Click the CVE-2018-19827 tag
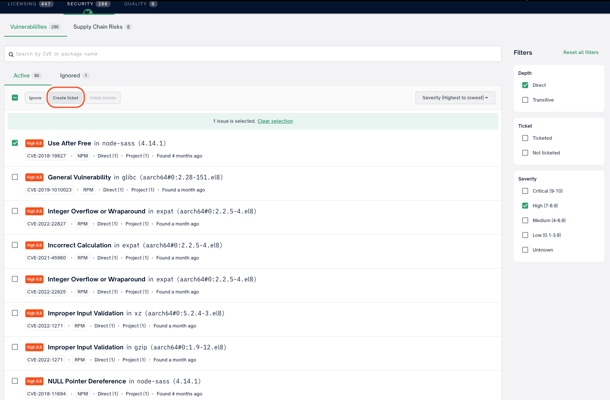The width and height of the screenshot is (610, 400). tap(46, 156)
